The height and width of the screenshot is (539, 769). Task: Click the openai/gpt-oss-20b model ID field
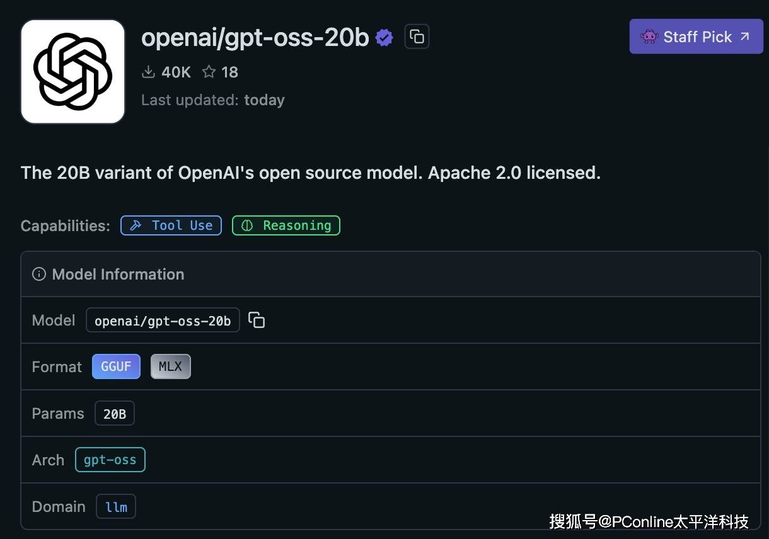click(163, 320)
